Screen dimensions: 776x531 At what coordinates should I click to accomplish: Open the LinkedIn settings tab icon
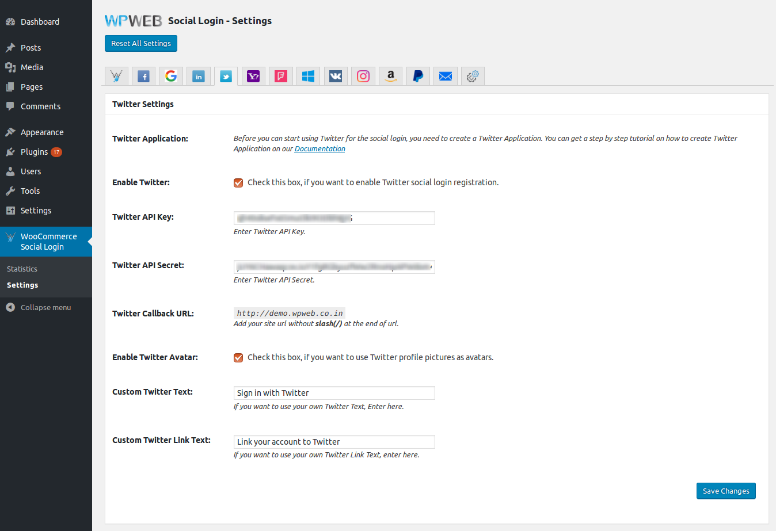199,77
